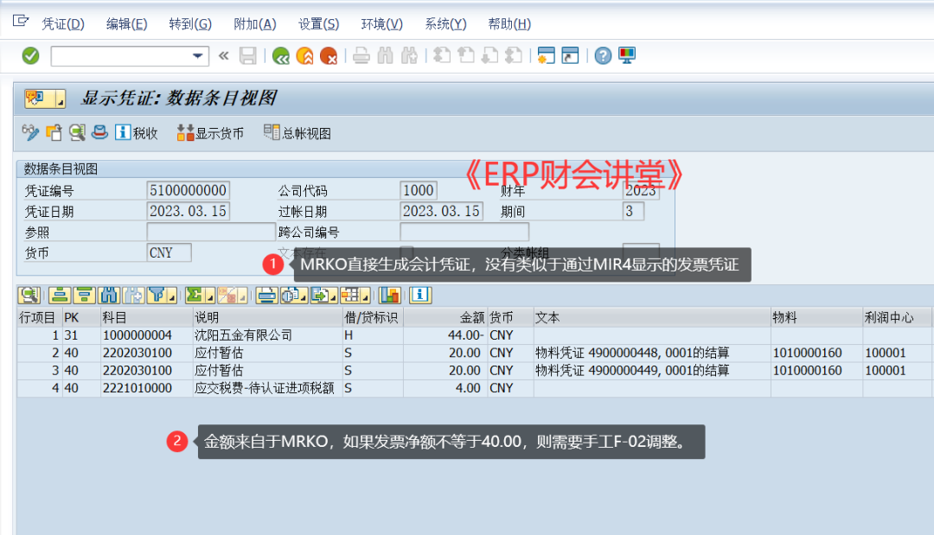The width and height of the screenshot is (934, 535).
Task: Click the ALV details magnifier icon
Action: (x=29, y=295)
